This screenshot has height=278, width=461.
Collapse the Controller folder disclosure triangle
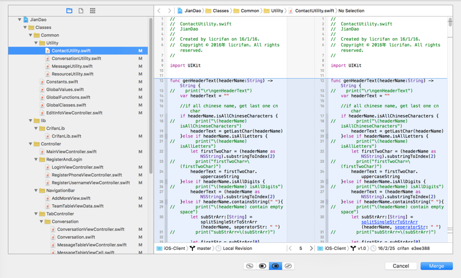pyautogui.click(x=31, y=144)
